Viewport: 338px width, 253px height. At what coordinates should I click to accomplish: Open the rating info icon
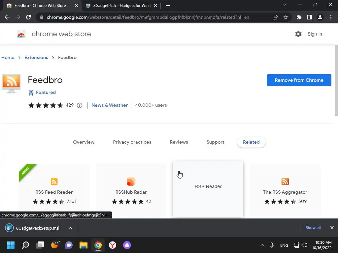[x=80, y=105]
